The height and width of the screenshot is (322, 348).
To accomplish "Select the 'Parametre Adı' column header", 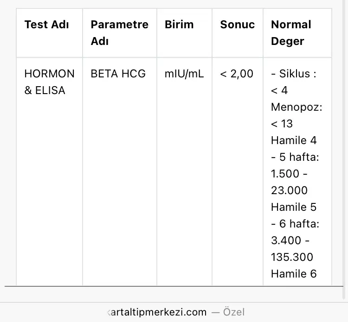I will coord(119,32).
